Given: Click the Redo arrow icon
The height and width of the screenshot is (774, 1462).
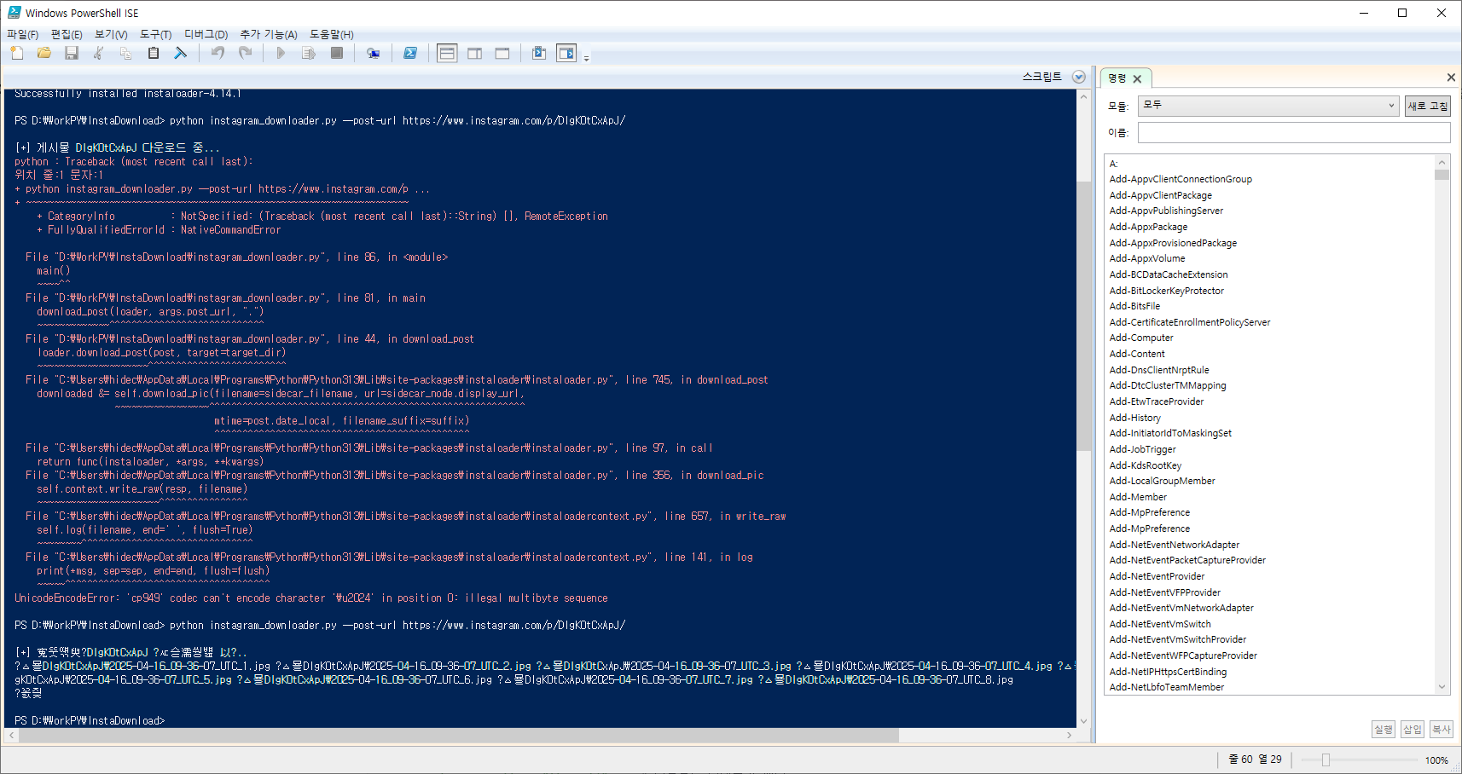Looking at the screenshot, I should tap(245, 53).
